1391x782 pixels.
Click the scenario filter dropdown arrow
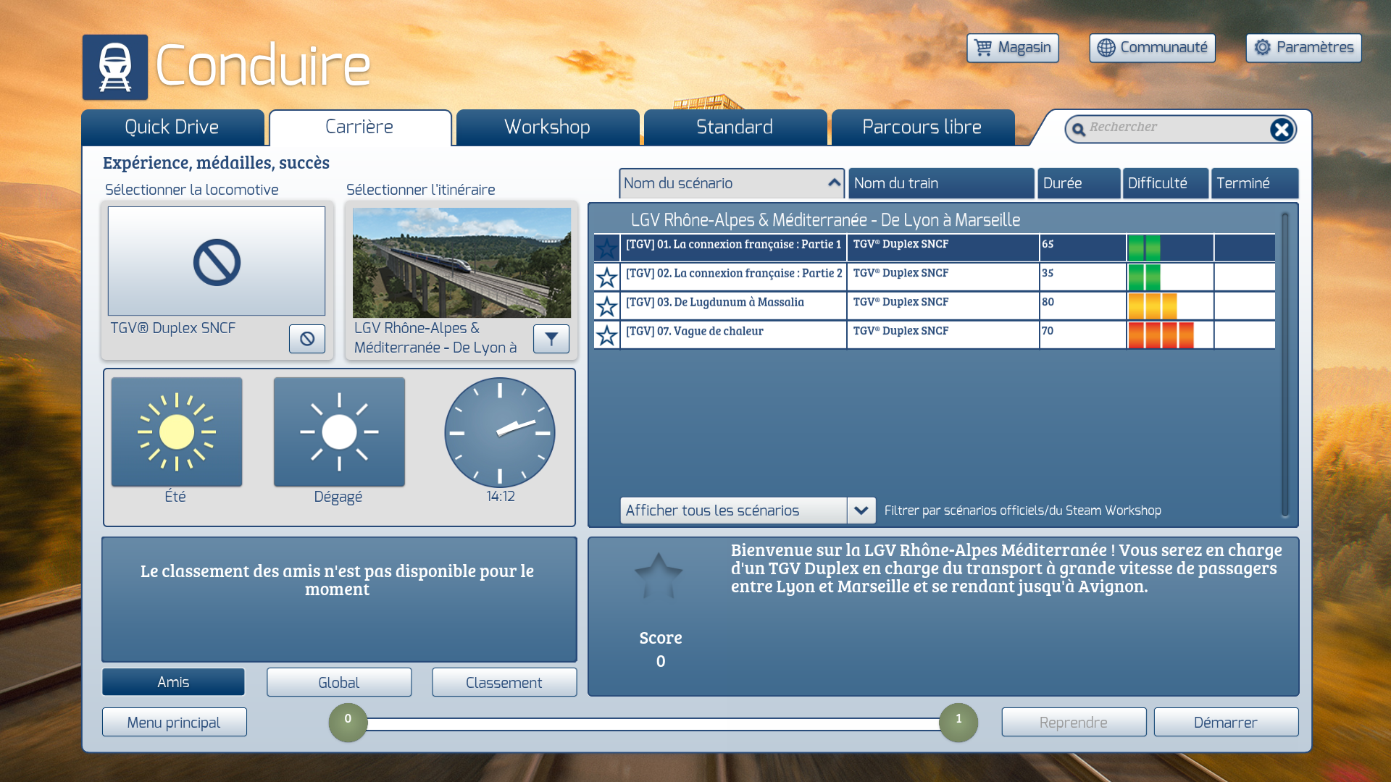[861, 510]
